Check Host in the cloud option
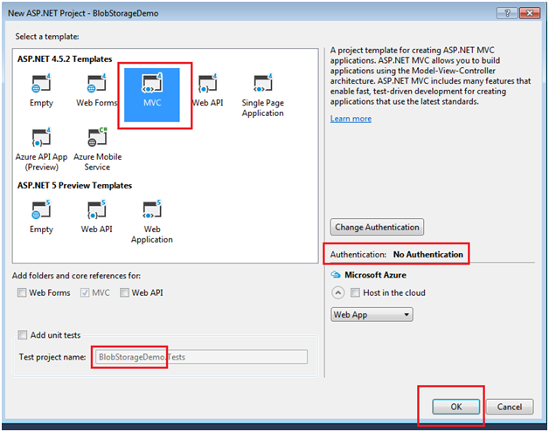Viewport: 549px width, 432px height. (x=355, y=292)
